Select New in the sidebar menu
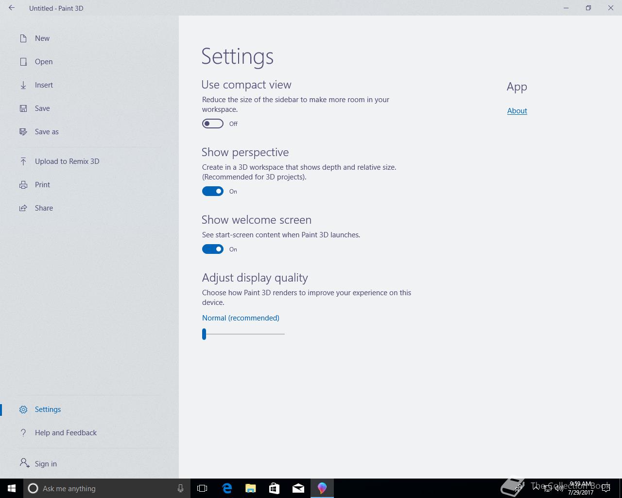Viewport: 622px width, 498px height. (x=89, y=38)
